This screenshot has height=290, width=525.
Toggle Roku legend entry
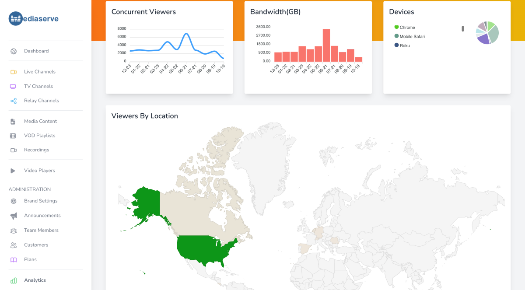click(402, 45)
